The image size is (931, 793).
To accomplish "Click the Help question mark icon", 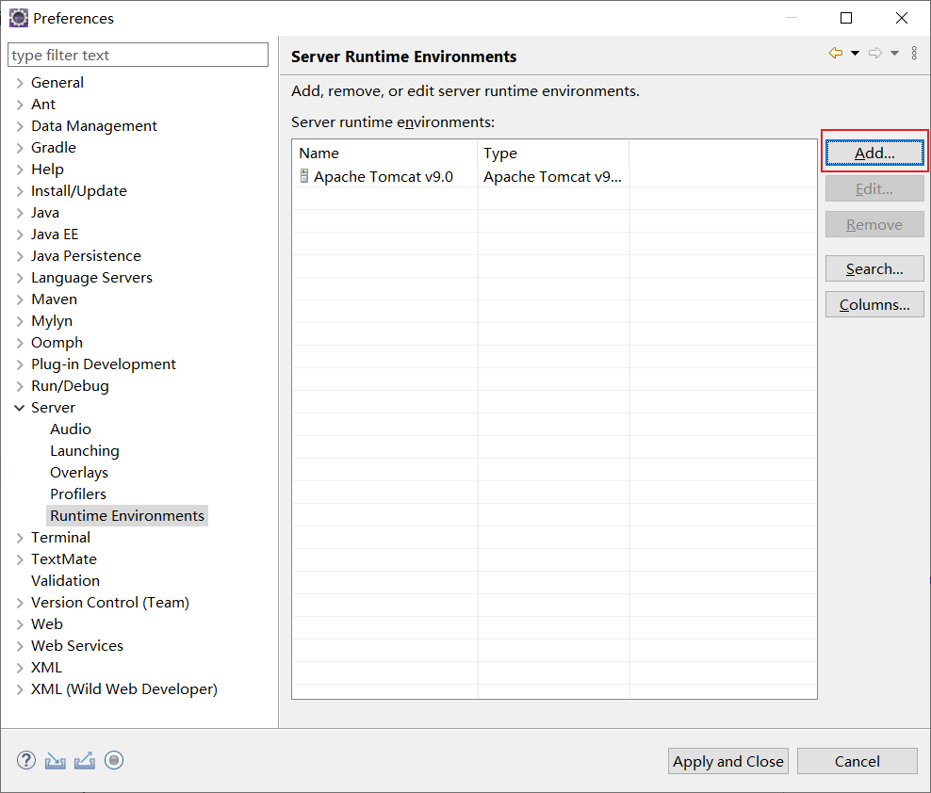I will tap(26, 760).
